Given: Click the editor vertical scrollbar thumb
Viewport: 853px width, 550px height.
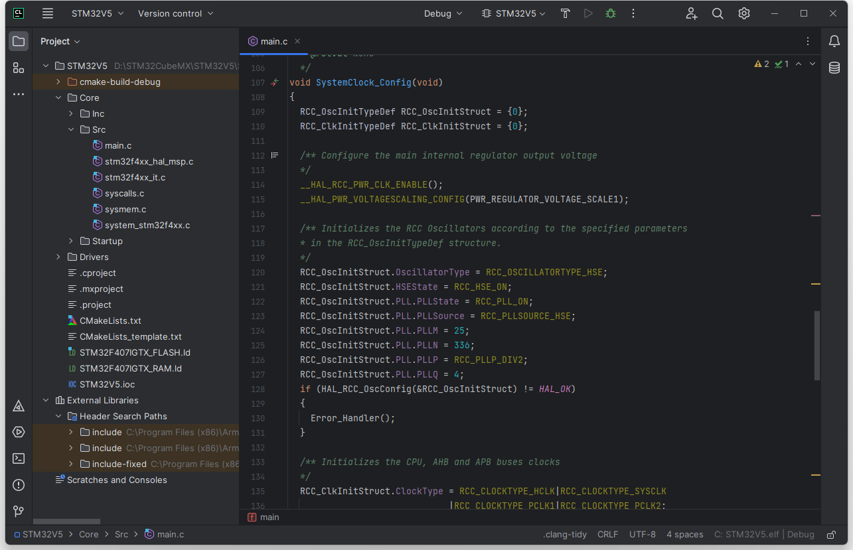Looking at the screenshot, I should click(817, 345).
